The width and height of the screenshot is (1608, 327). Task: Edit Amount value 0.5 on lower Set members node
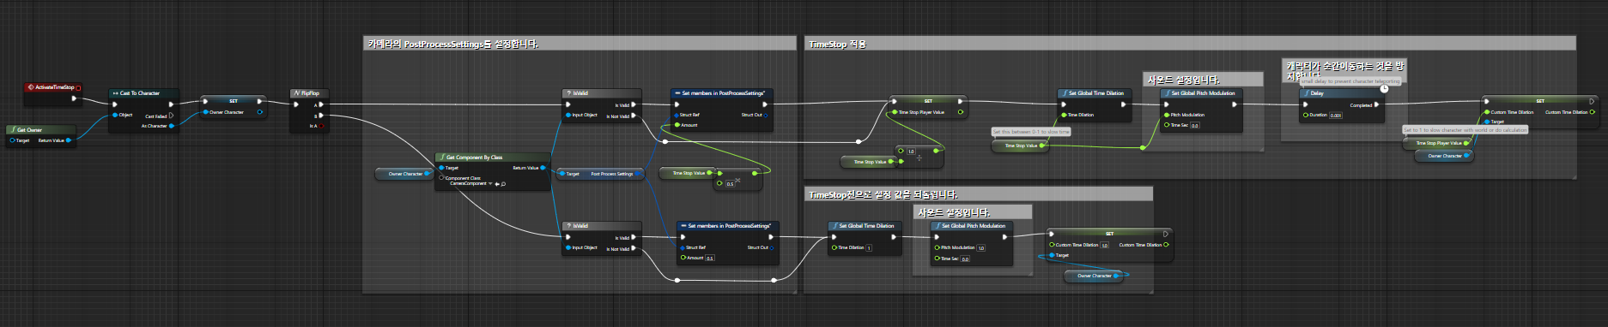click(x=710, y=258)
